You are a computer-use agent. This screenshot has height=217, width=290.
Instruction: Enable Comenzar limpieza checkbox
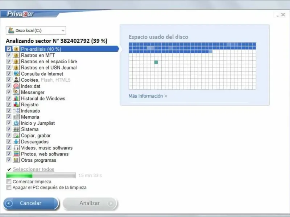click(9, 182)
